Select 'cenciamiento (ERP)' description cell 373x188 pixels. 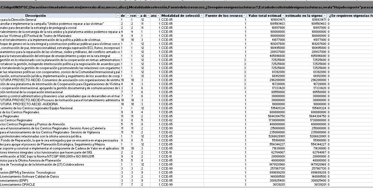(60, 181)
